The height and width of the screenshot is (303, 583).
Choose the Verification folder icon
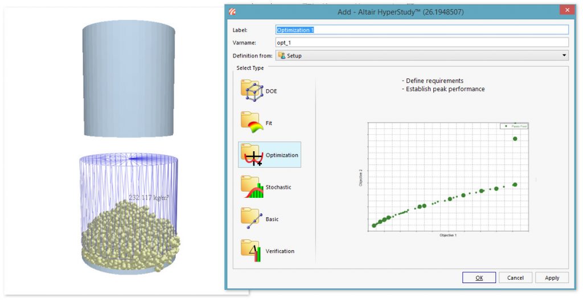coord(252,251)
